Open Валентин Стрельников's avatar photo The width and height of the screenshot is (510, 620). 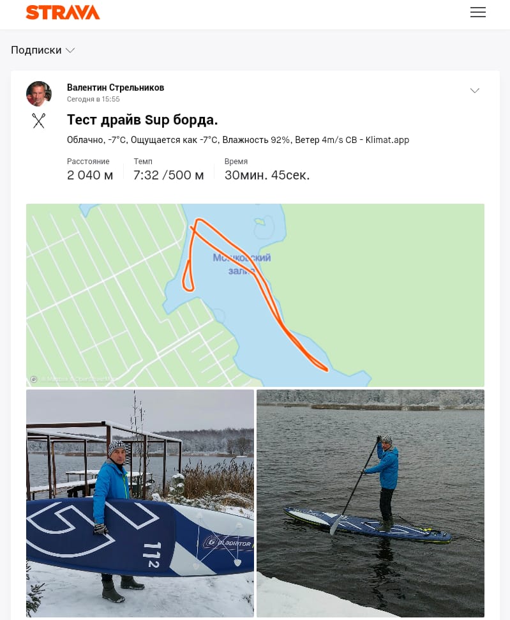tap(39, 94)
